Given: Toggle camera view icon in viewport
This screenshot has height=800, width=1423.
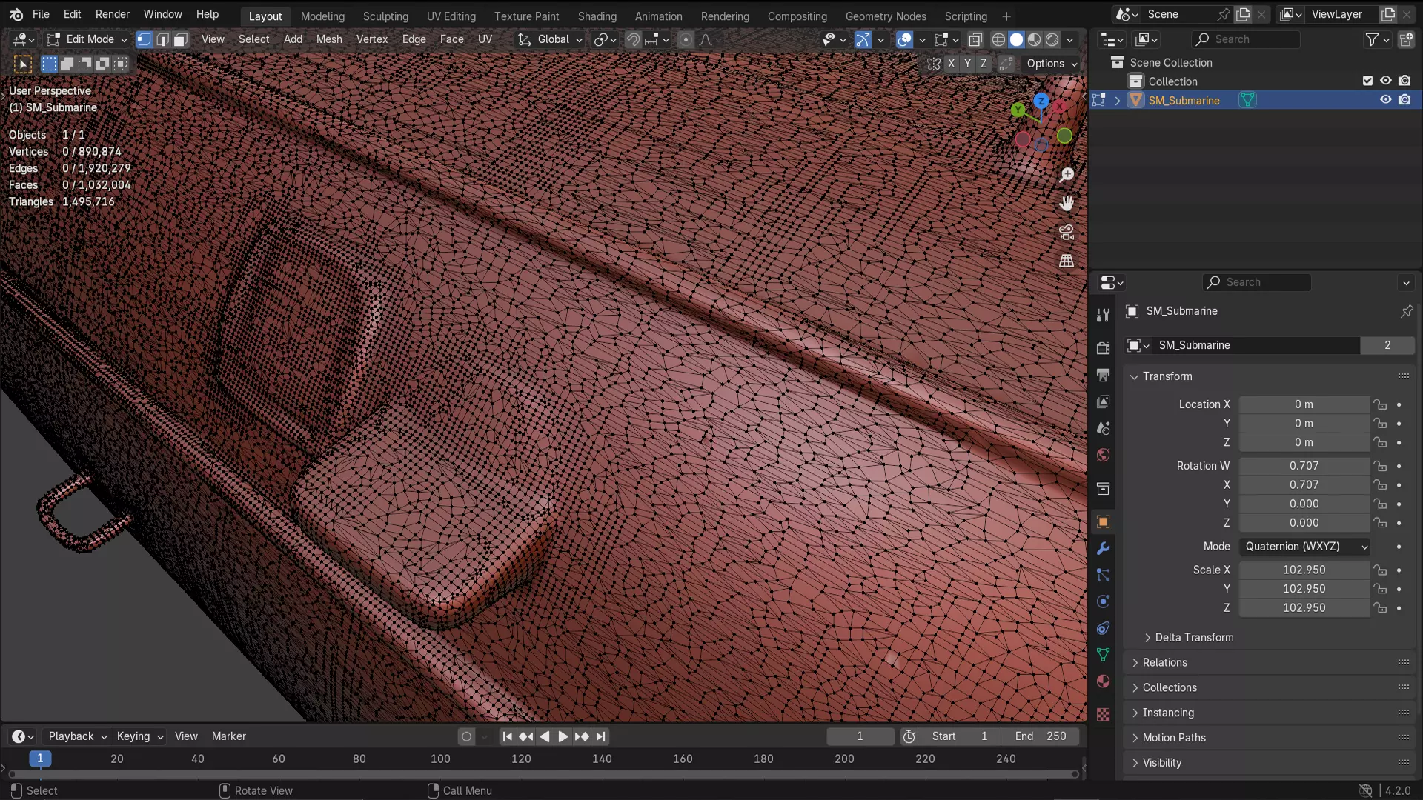Looking at the screenshot, I should (x=1067, y=232).
